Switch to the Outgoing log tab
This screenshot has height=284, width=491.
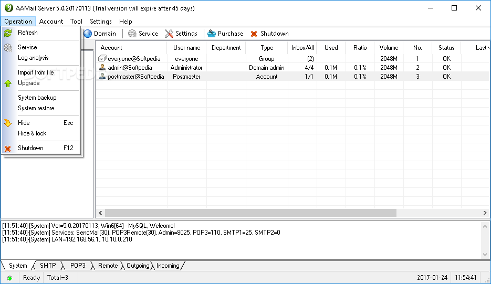(x=138, y=266)
